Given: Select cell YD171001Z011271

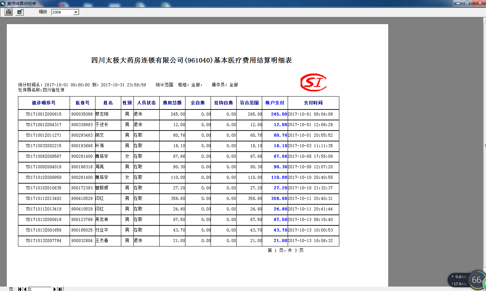Looking at the screenshot, I should pos(44,135).
